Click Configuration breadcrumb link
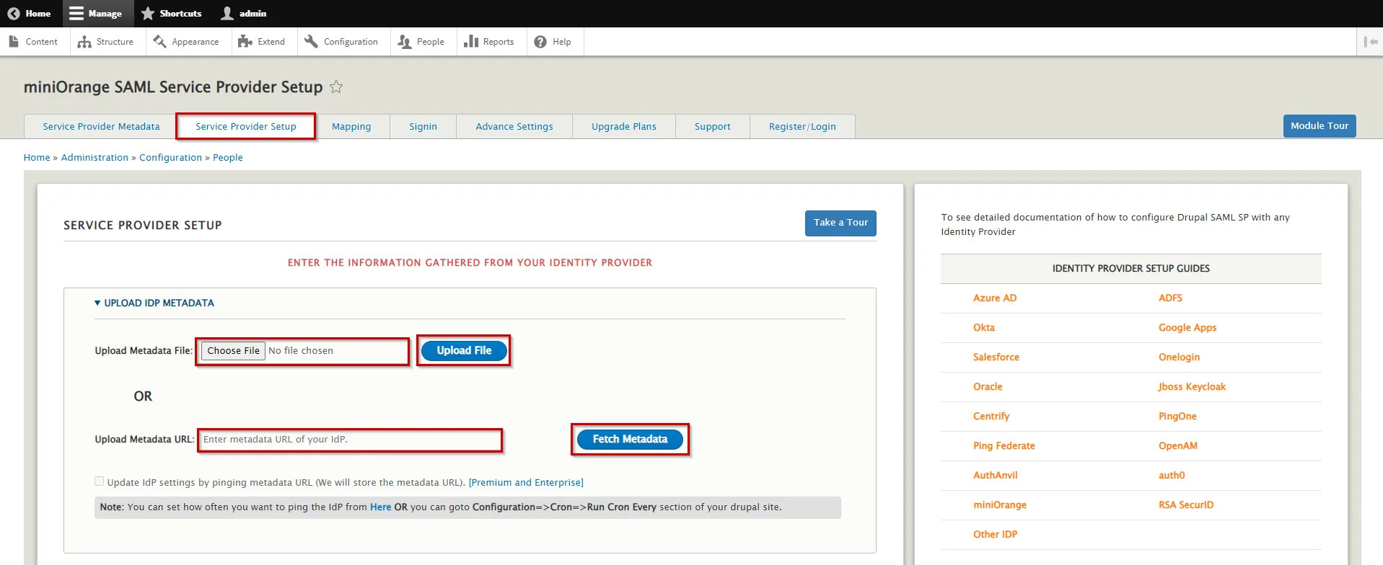1383x565 pixels. 170,157
